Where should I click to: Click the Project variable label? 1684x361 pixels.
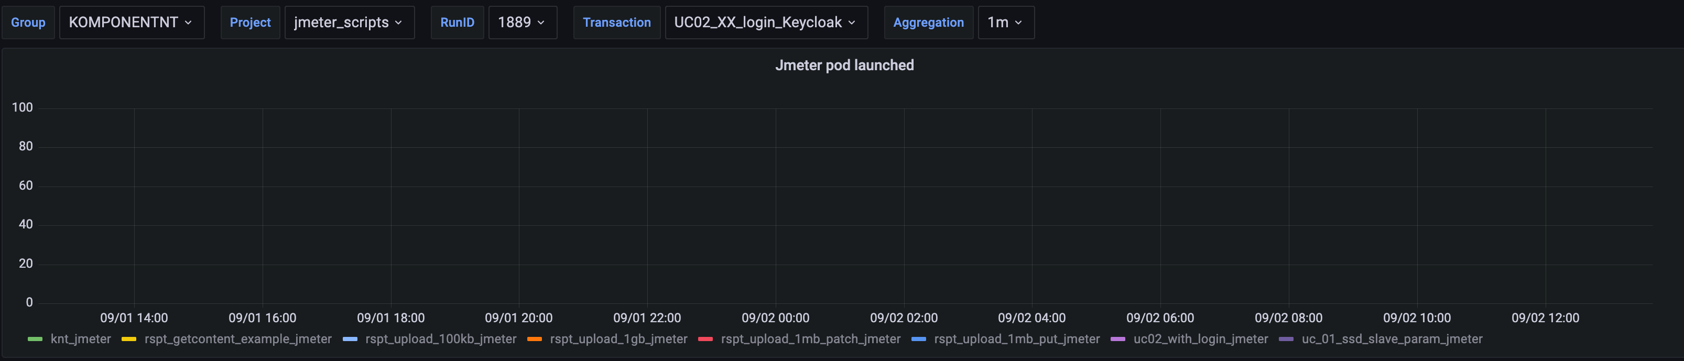251,23
